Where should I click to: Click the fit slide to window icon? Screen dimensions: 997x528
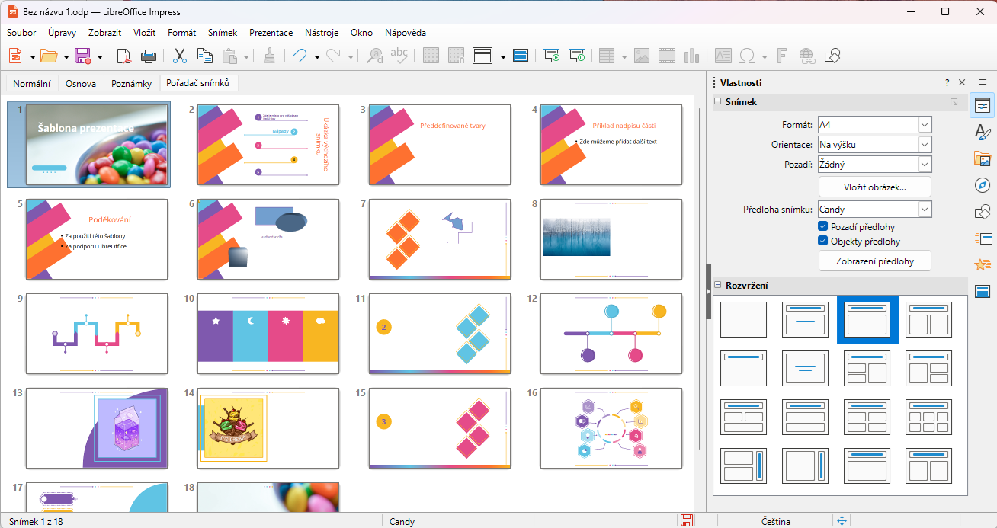pos(842,521)
